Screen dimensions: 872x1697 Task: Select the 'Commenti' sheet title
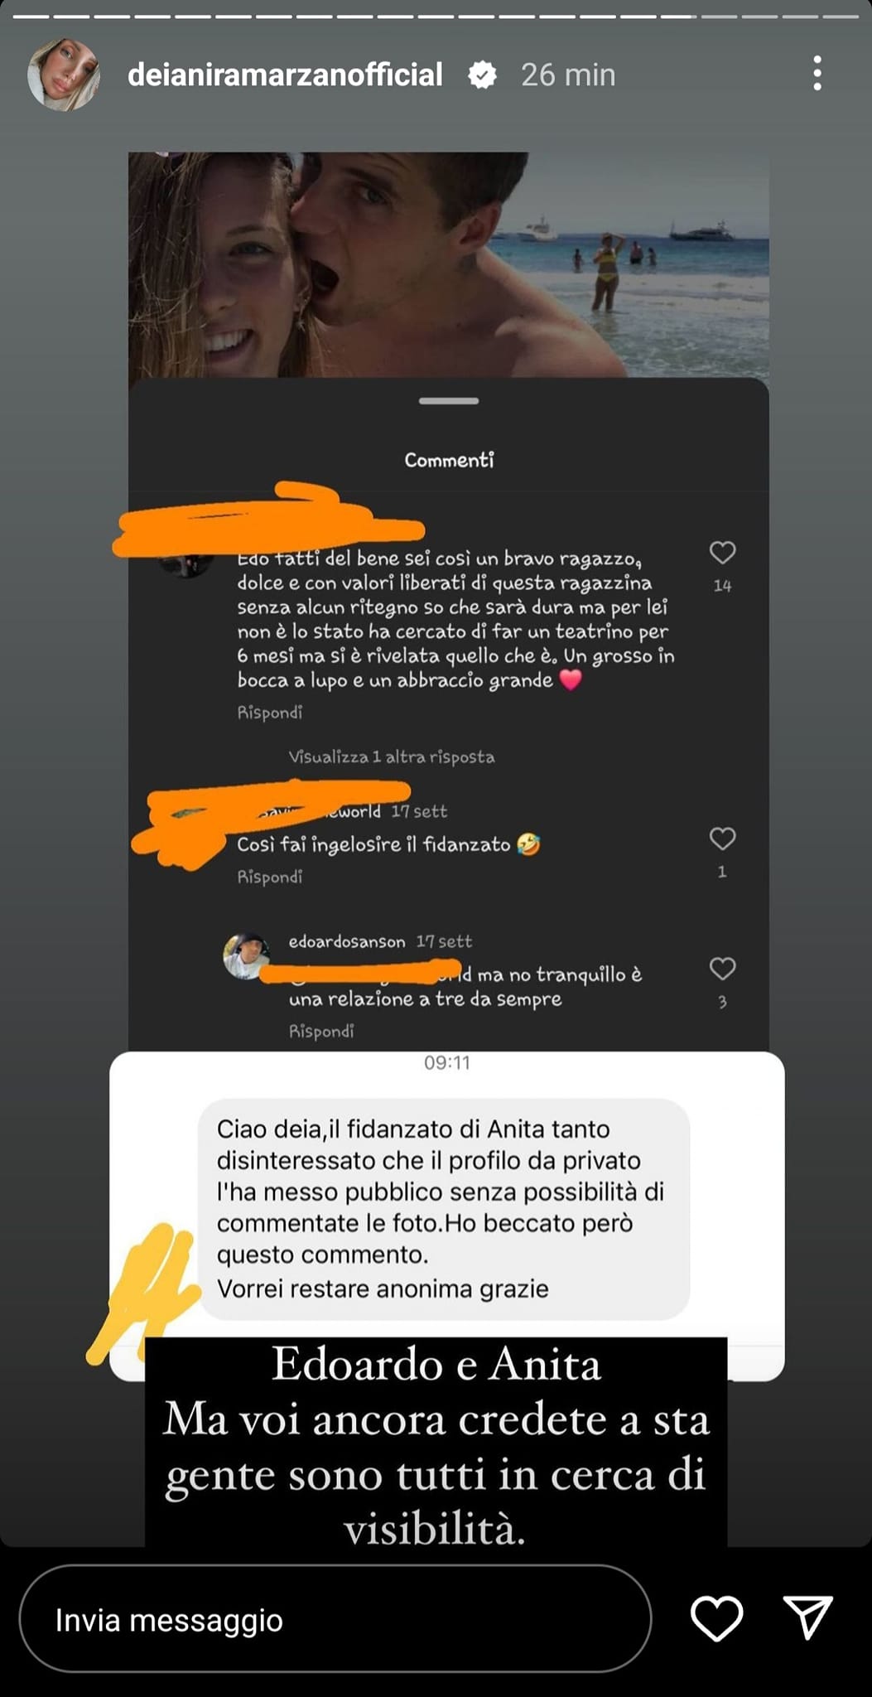pyautogui.click(x=449, y=460)
